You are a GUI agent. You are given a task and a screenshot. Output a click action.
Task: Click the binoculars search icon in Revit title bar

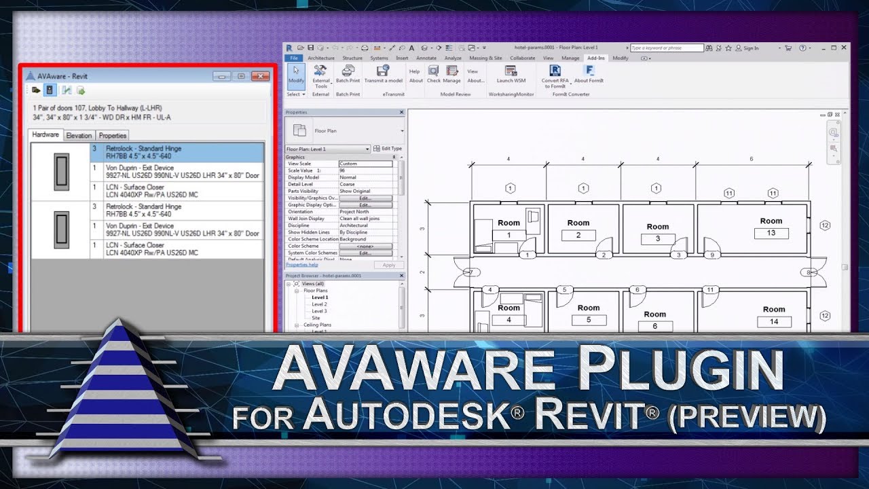[x=709, y=48]
